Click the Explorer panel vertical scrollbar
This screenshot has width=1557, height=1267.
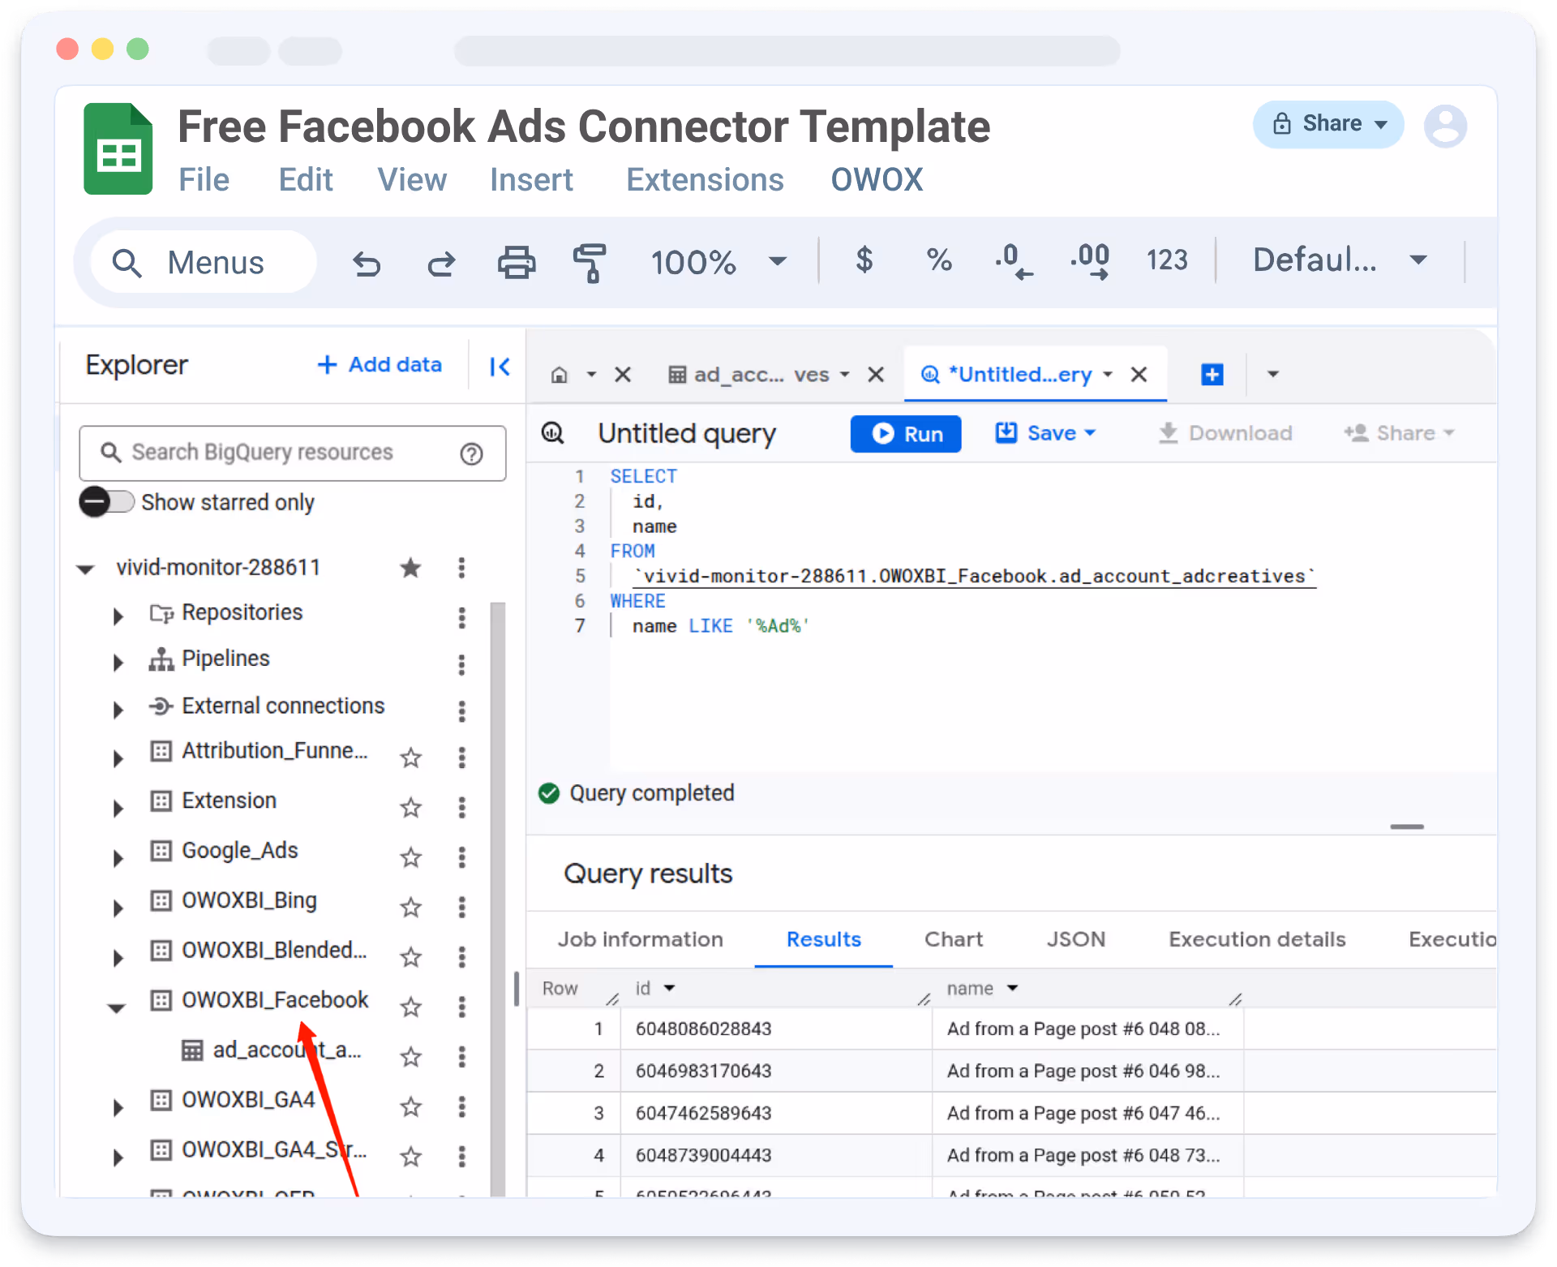(498, 892)
